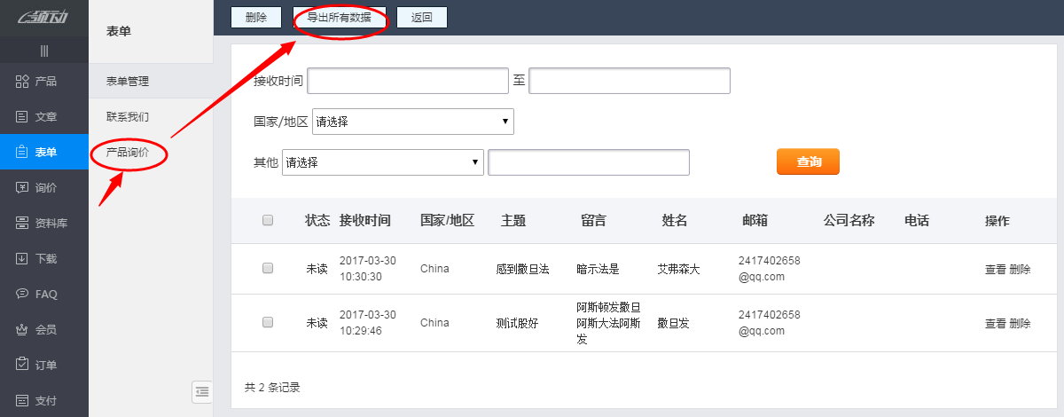Screen dimensions: 1064x417
Task: Select 联系我们 in the form submenu
Action: [x=128, y=116]
